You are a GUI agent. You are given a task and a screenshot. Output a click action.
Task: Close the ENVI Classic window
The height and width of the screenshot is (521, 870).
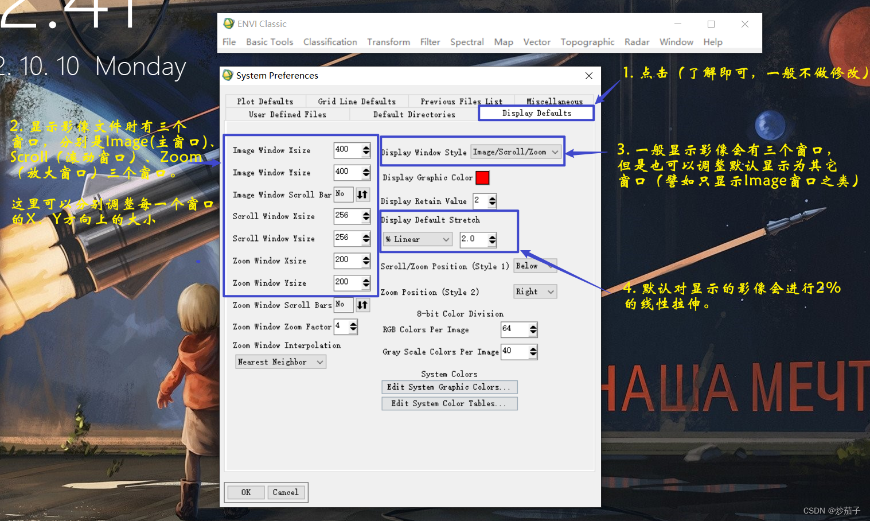[745, 24]
